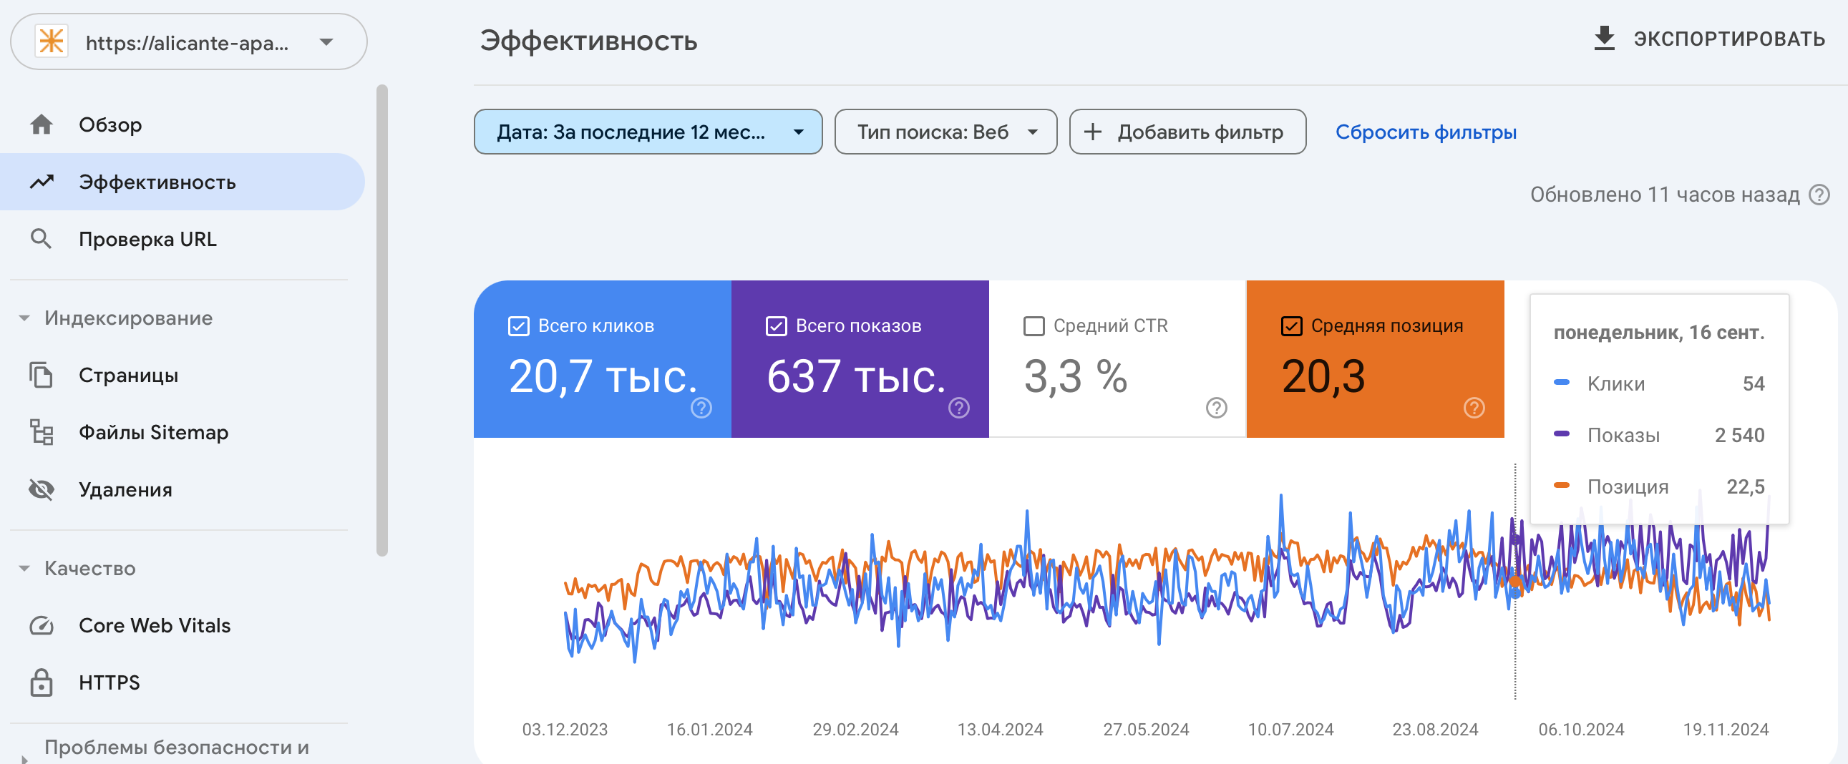Click the Core Web Vitals gauge icon
1848x764 pixels.
42,626
